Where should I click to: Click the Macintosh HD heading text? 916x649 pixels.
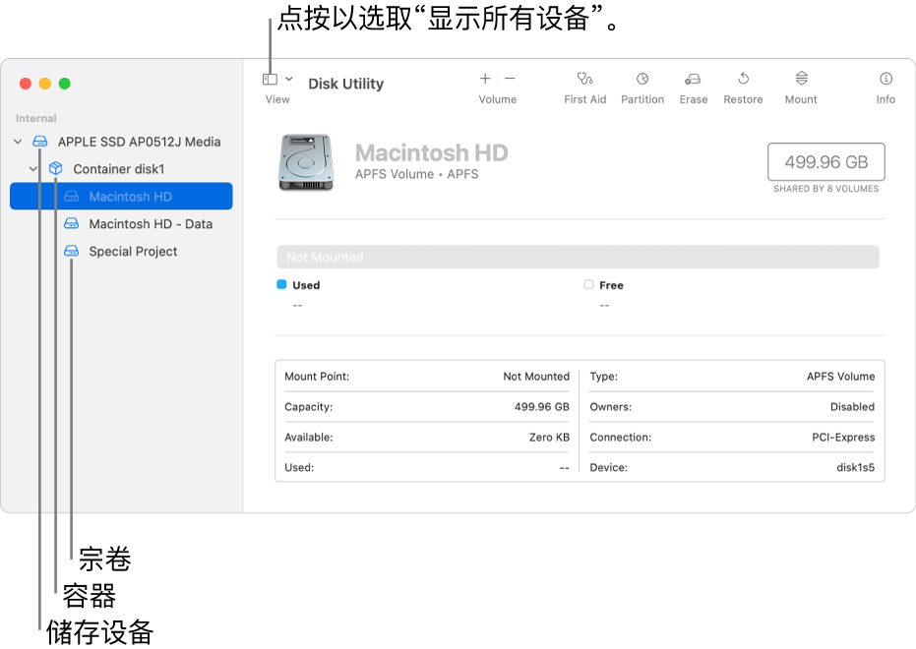[432, 153]
